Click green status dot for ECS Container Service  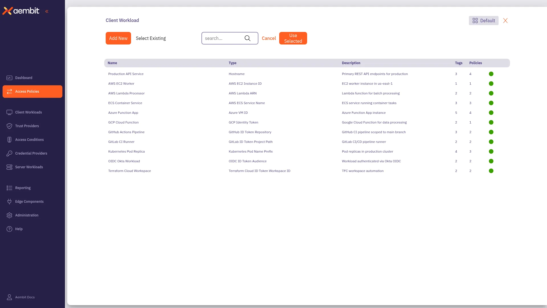[491, 103]
